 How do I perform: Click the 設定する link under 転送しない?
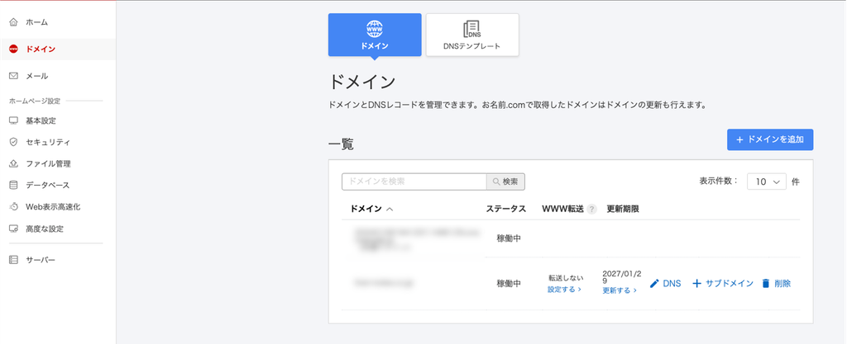pyautogui.click(x=564, y=289)
